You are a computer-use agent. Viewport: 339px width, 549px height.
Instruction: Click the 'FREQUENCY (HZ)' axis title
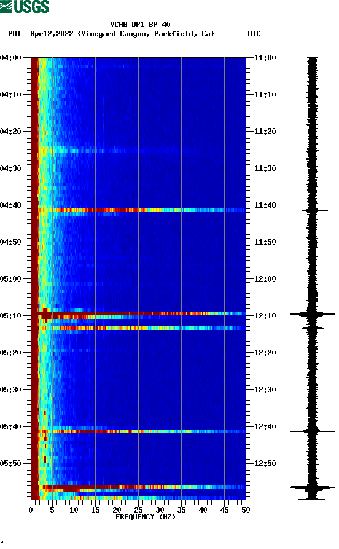[x=146, y=517]
